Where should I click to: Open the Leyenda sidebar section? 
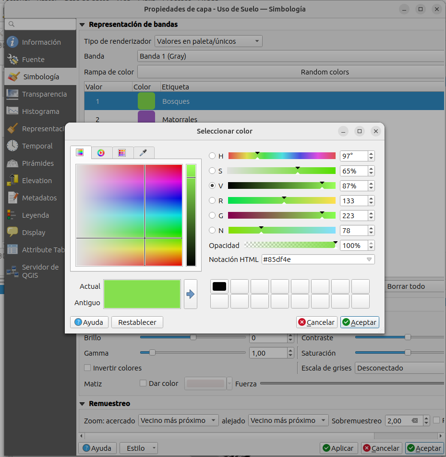point(35,215)
